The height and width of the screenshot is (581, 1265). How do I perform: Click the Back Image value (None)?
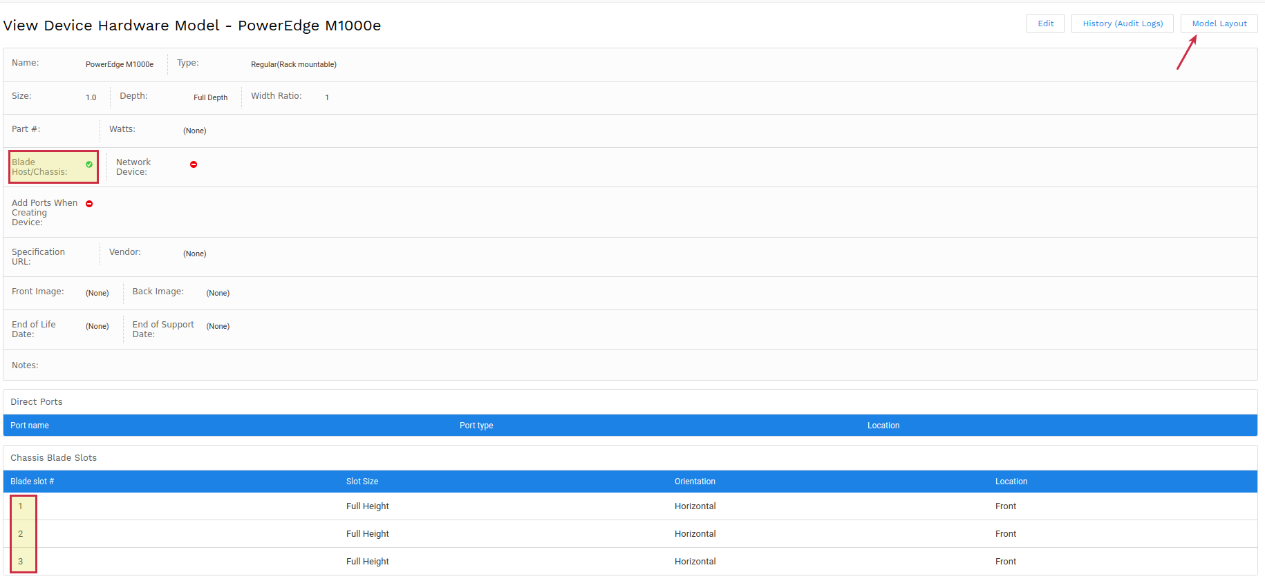click(x=218, y=293)
